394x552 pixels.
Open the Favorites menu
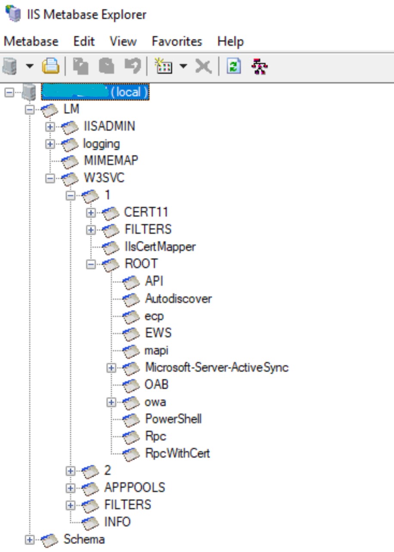(x=177, y=42)
